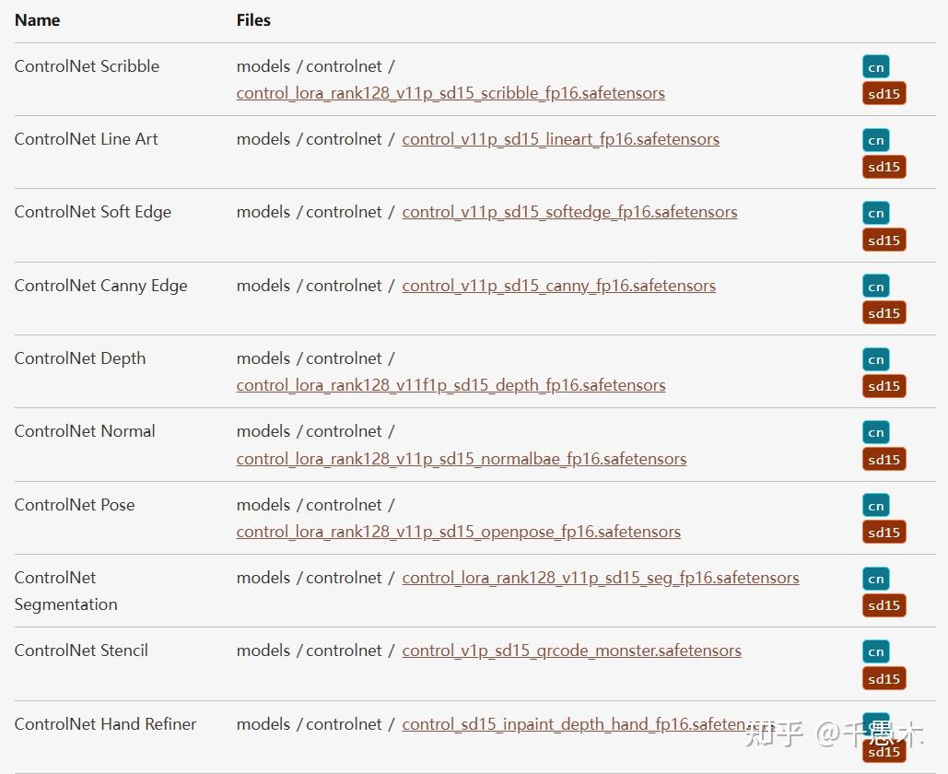Click the canny_fp16.safetensors file link
948x774 pixels.
click(x=558, y=286)
